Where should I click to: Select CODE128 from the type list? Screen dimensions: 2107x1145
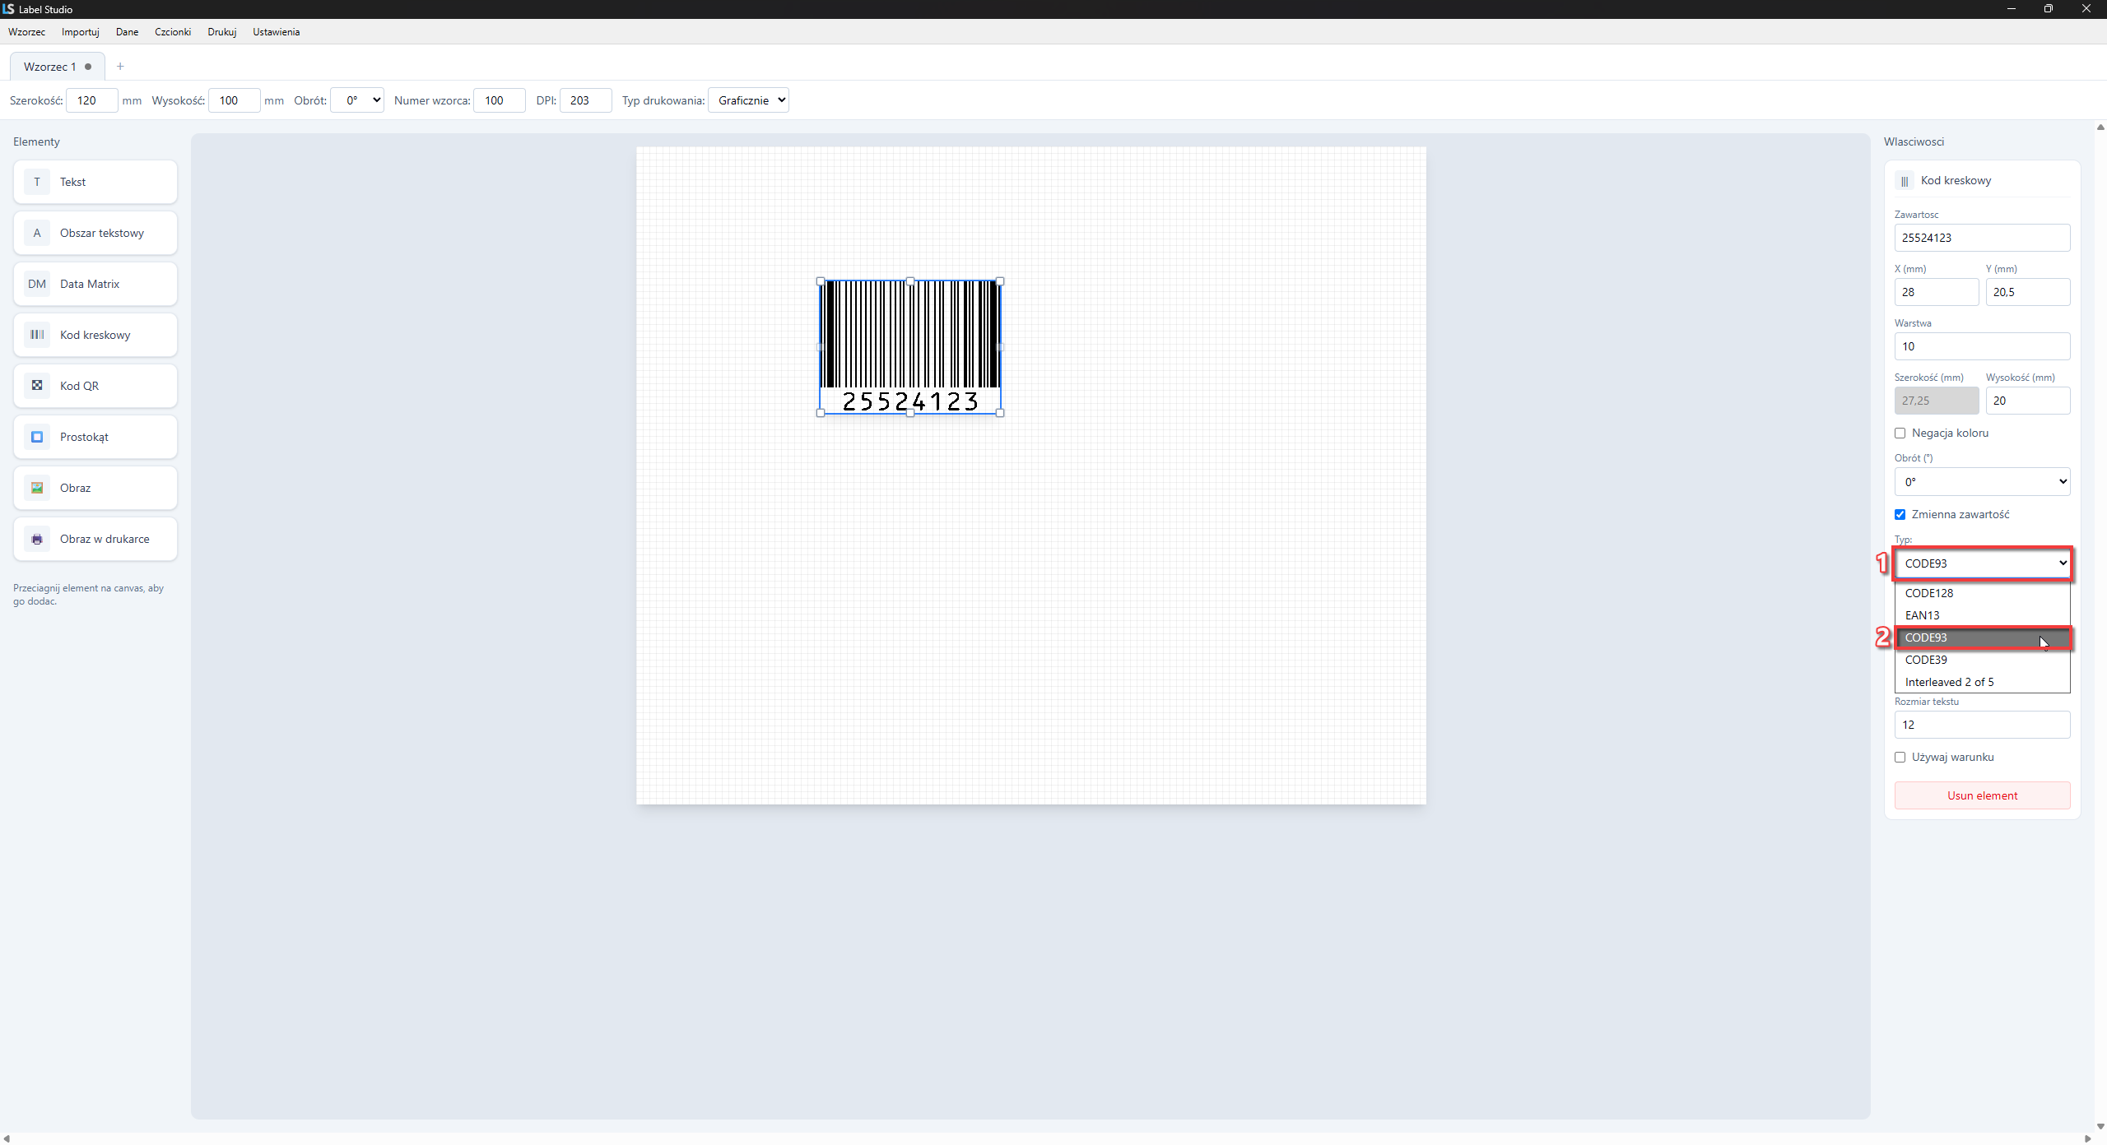pos(1982,593)
